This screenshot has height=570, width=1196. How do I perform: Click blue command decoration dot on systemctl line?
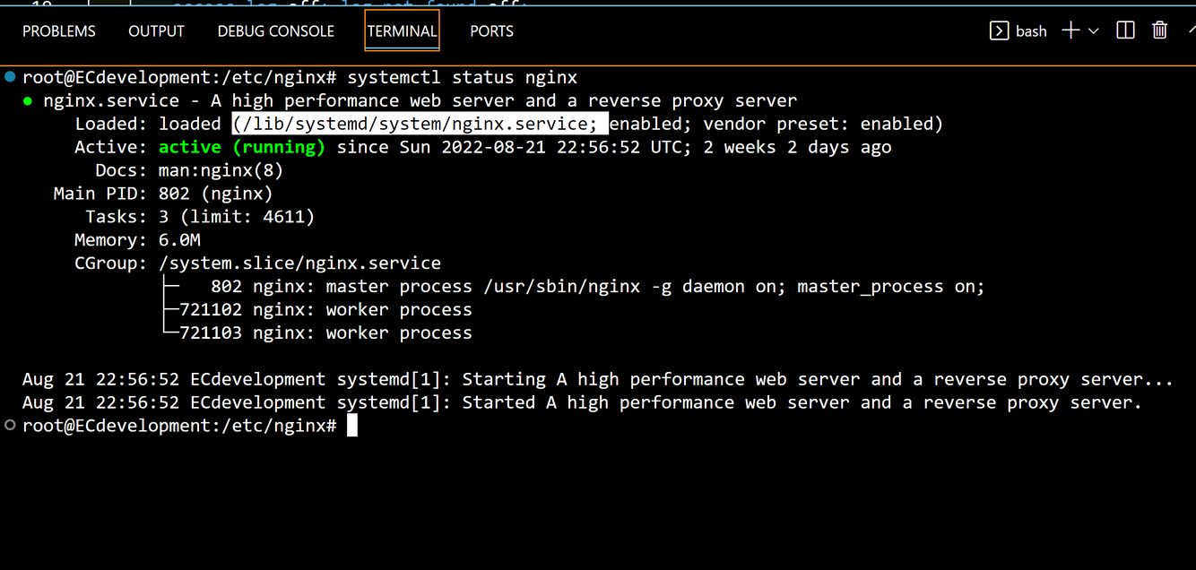pos(10,77)
